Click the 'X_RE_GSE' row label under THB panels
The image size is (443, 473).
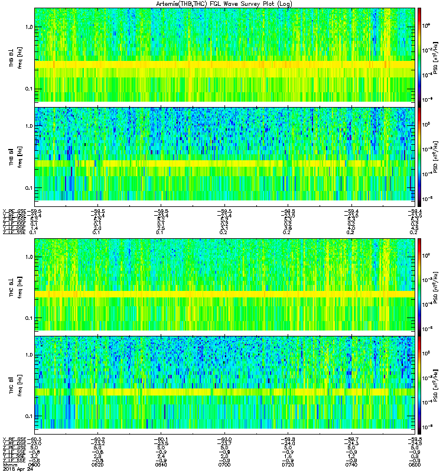(x=14, y=211)
